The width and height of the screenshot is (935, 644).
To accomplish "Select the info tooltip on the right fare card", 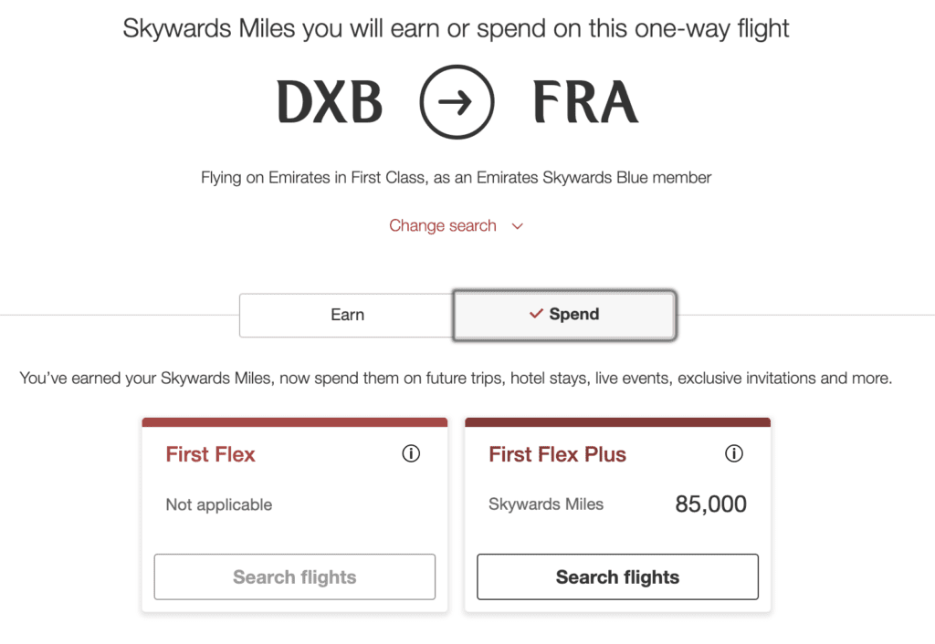I will (734, 453).
